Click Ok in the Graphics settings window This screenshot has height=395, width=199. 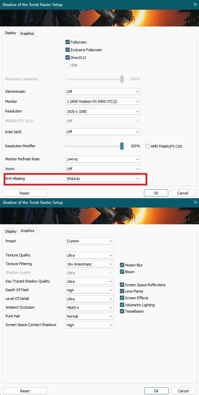[156, 391]
